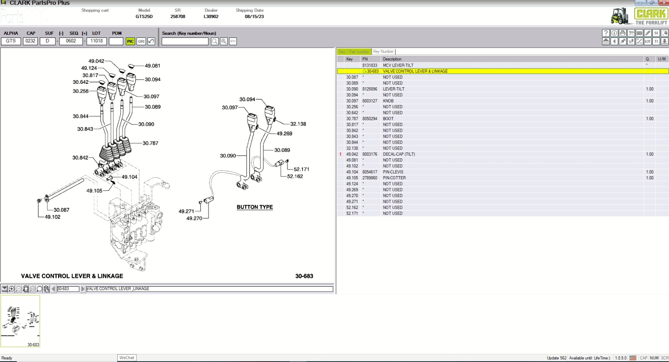Click the print icon in toolbar
This screenshot has height=362, width=669.
click(623, 33)
